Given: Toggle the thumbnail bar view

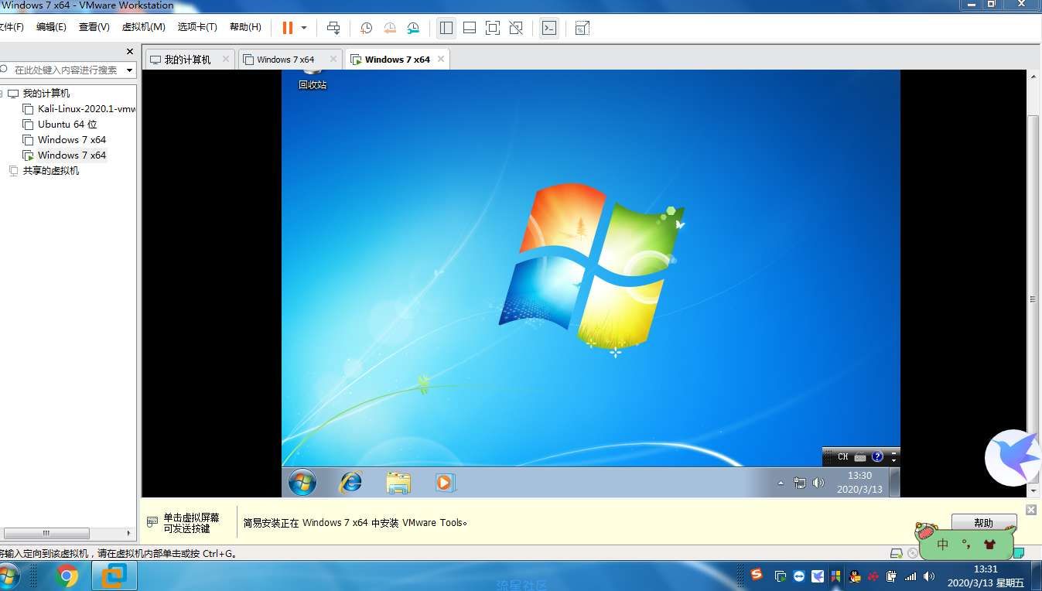Looking at the screenshot, I should pos(470,28).
